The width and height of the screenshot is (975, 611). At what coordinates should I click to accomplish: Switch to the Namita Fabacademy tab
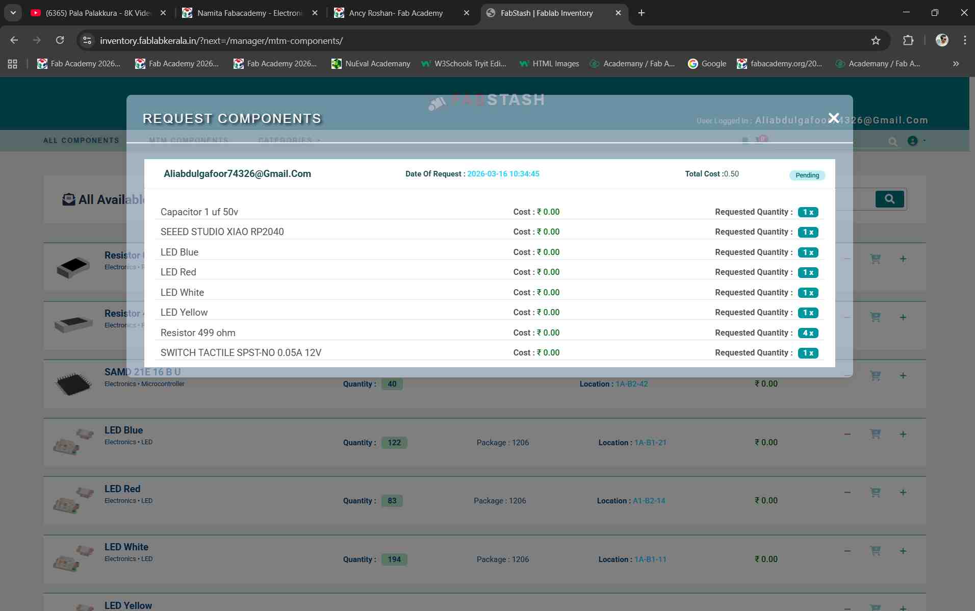[250, 13]
